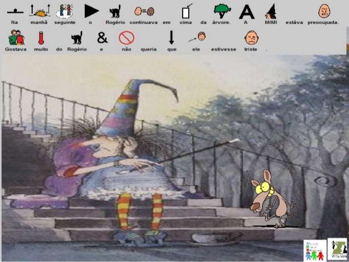Click the word "que"
This screenshot has height=262, width=349.
pyautogui.click(x=172, y=49)
